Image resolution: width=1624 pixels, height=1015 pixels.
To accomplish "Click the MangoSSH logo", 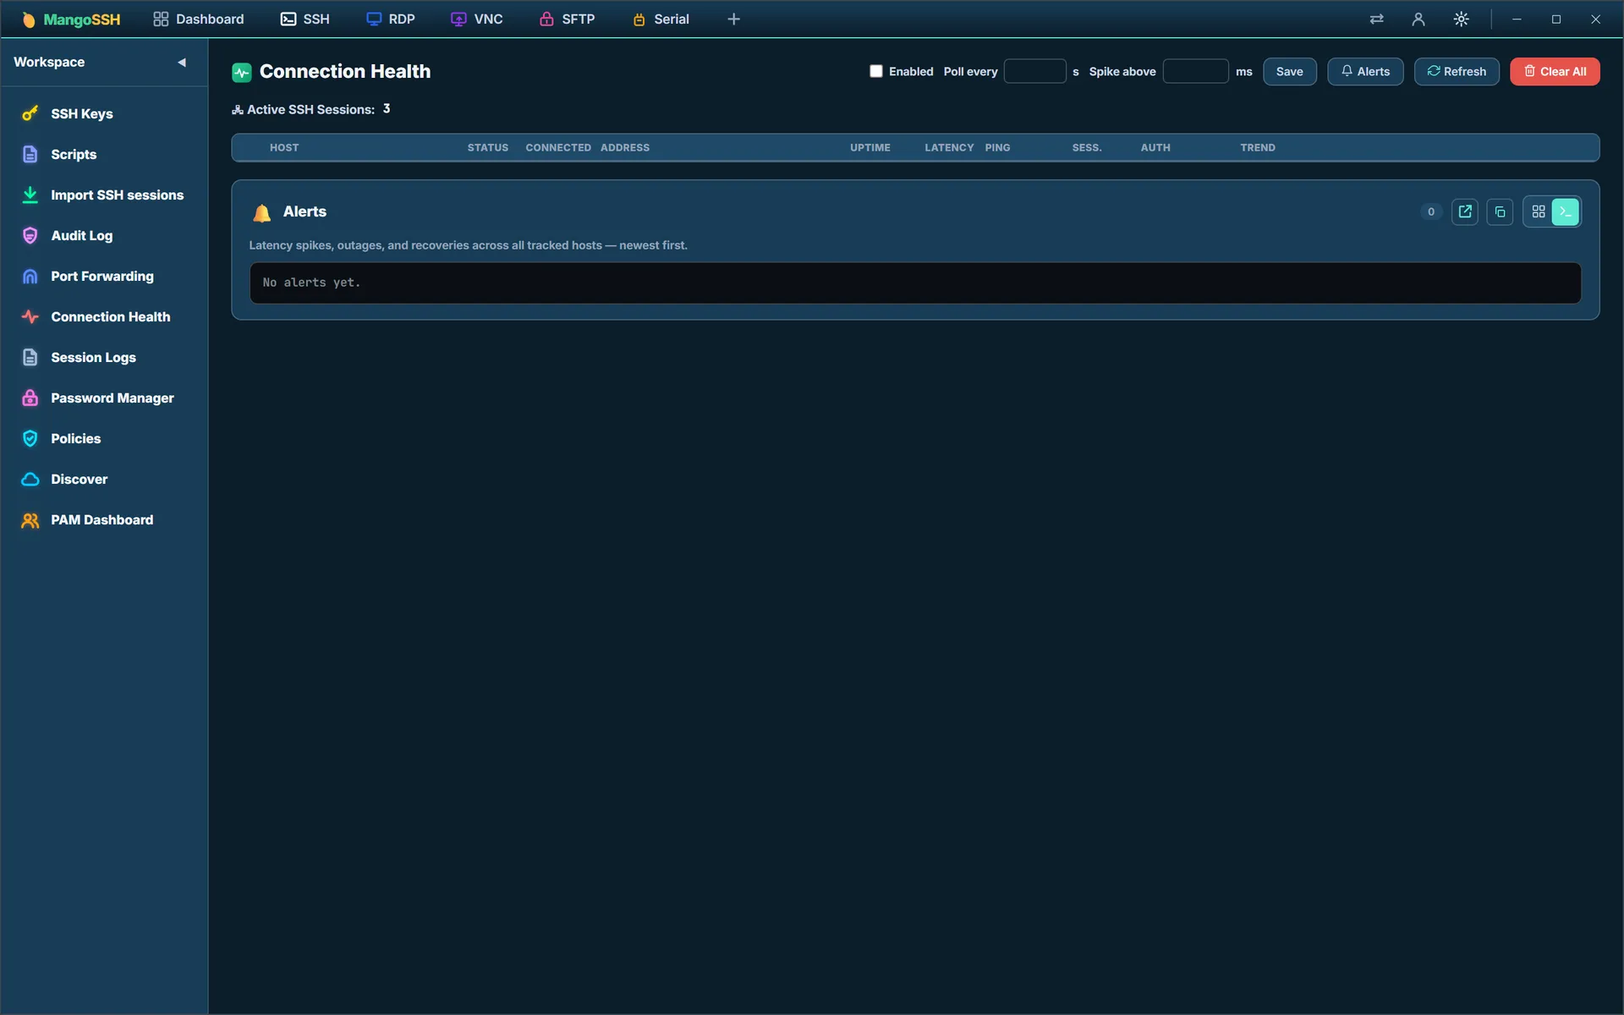I will 71,19.
